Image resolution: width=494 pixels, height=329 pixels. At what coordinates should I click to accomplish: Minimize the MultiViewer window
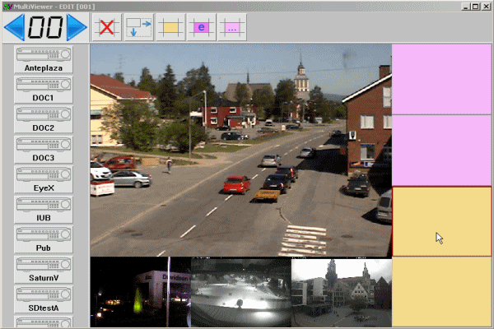(x=466, y=7)
